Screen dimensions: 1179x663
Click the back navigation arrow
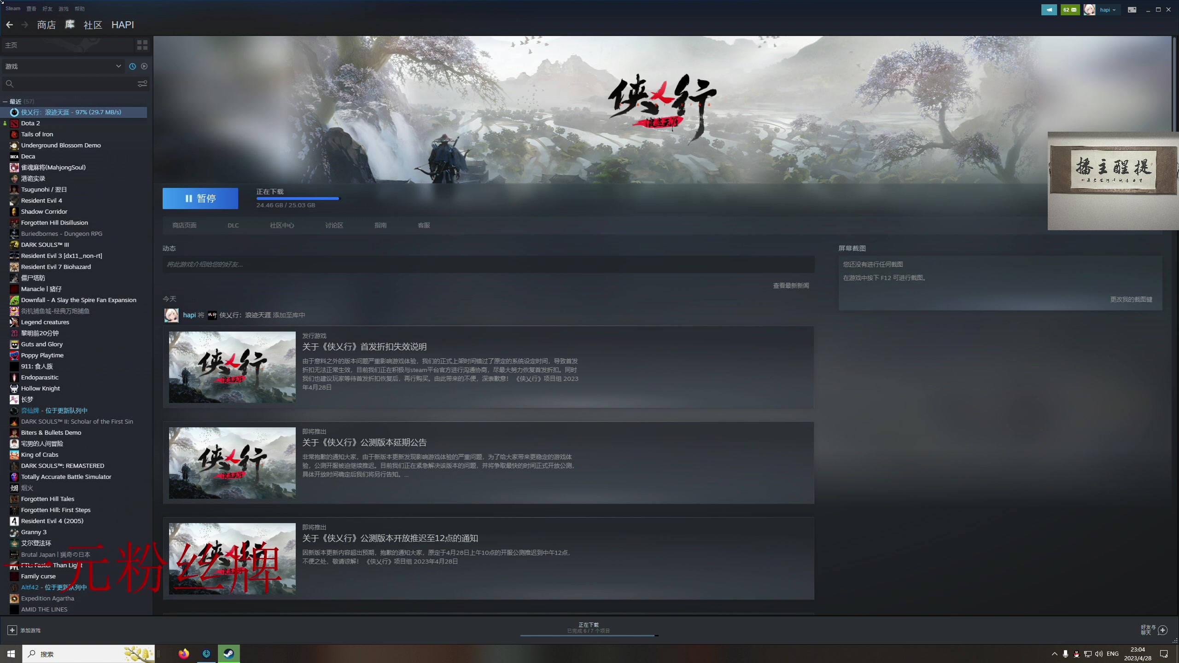tap(10, 25)
